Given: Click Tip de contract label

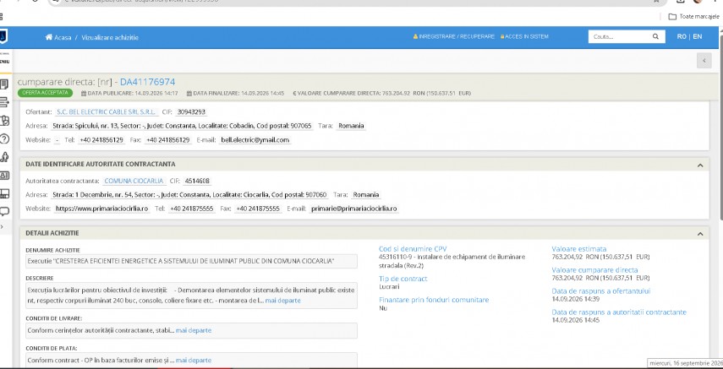Looking at the screenshot, I should (x=403, y=279).
